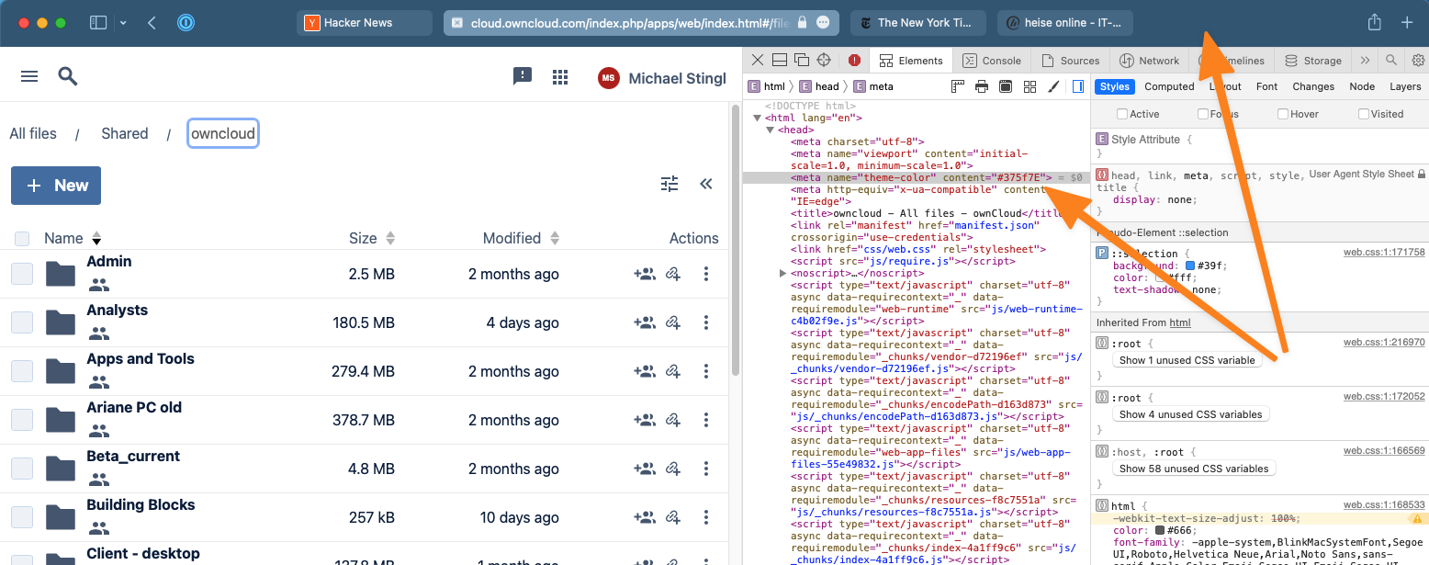Collapse the sidebar with double chevron icon
This screenshot has height=565, width=1429.
tap(706, 184)
